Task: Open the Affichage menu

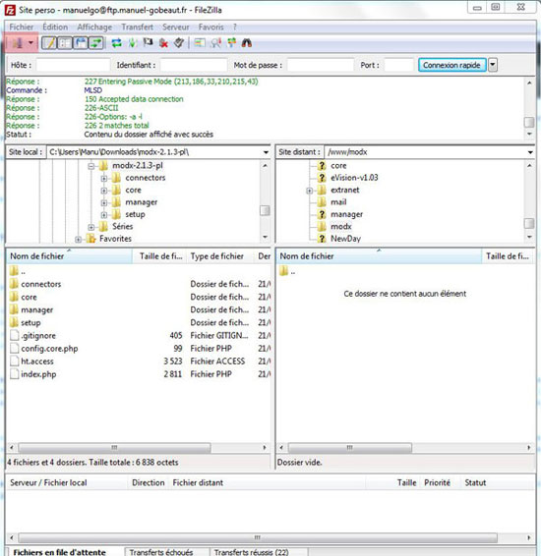Action: click(94, 28)
